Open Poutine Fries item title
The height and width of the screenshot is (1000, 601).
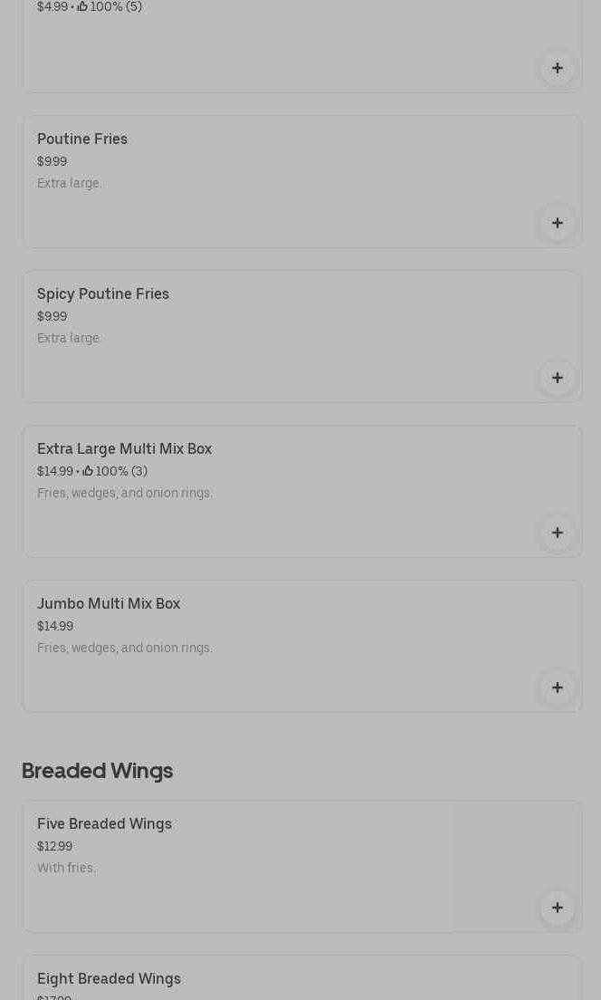point(82,139)
